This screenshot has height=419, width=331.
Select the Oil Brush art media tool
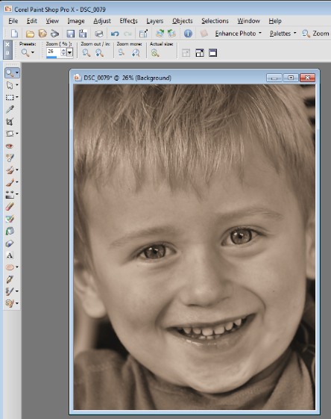[10, 303]
